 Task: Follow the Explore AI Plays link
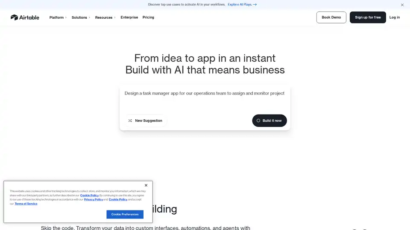pos(242,4)
